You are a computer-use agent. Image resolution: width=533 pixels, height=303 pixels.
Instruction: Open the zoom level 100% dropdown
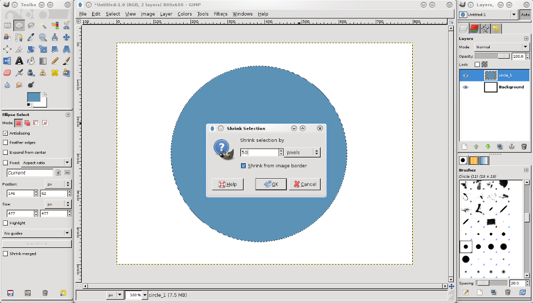(x=145, y=295)
